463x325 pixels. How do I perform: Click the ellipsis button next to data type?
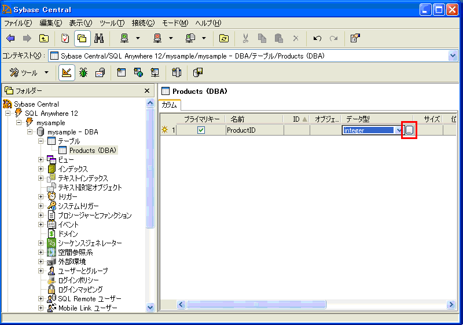(409, 130)
